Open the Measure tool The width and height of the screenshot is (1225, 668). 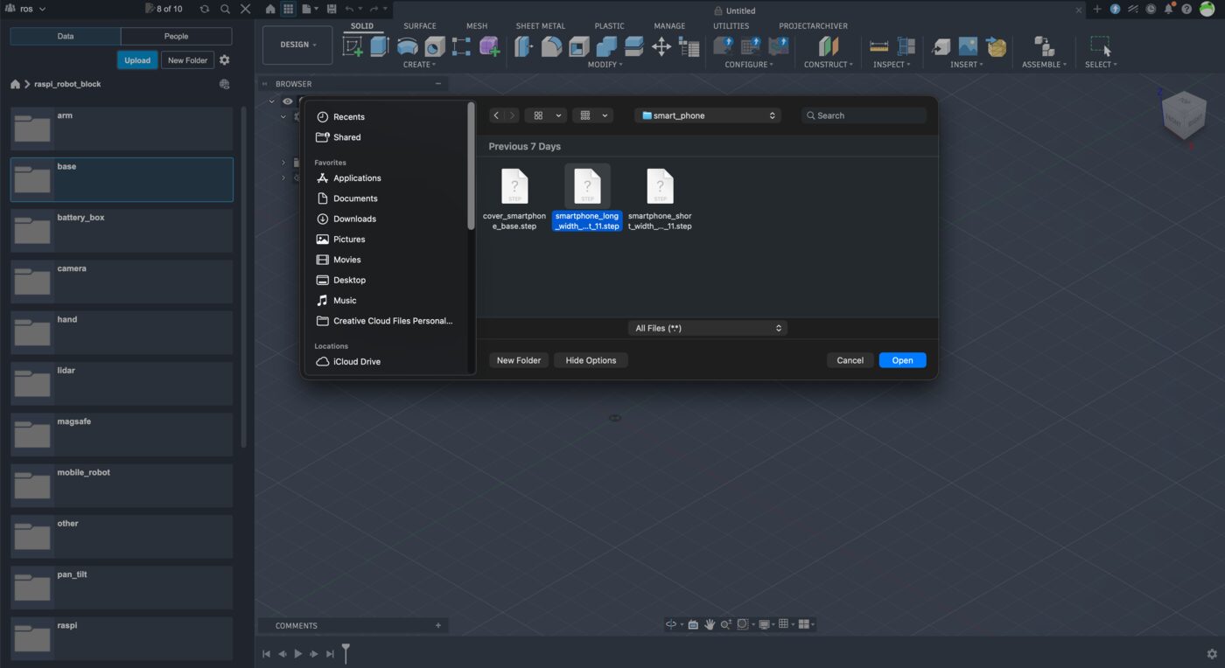tap(879, 46)
